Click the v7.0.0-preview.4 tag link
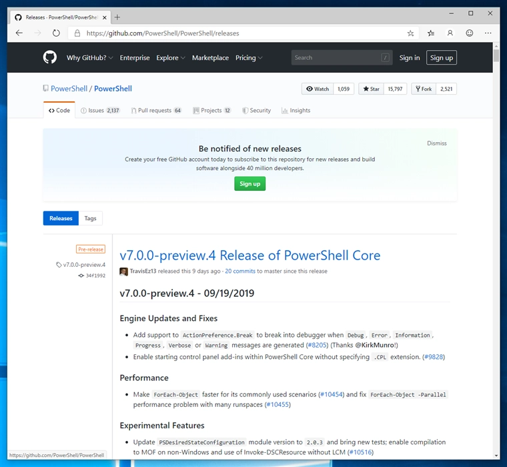507x467 pixels. tap(81, 265)
